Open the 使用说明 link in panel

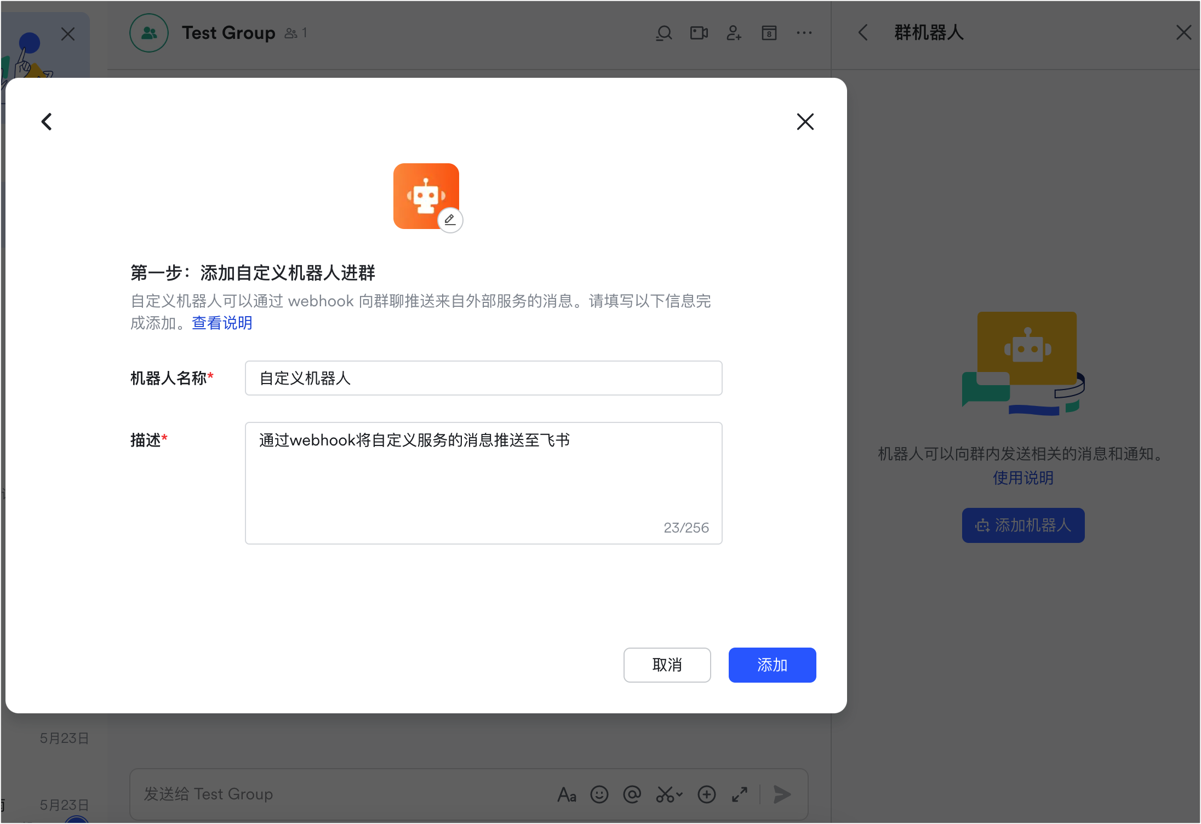coord(1023,478)
